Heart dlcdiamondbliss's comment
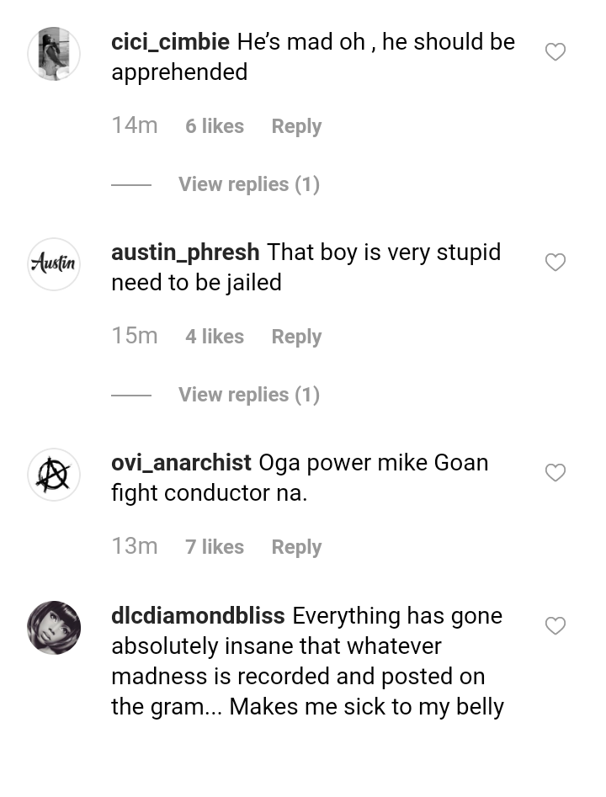Screen dimensions: 606x797 555,626
